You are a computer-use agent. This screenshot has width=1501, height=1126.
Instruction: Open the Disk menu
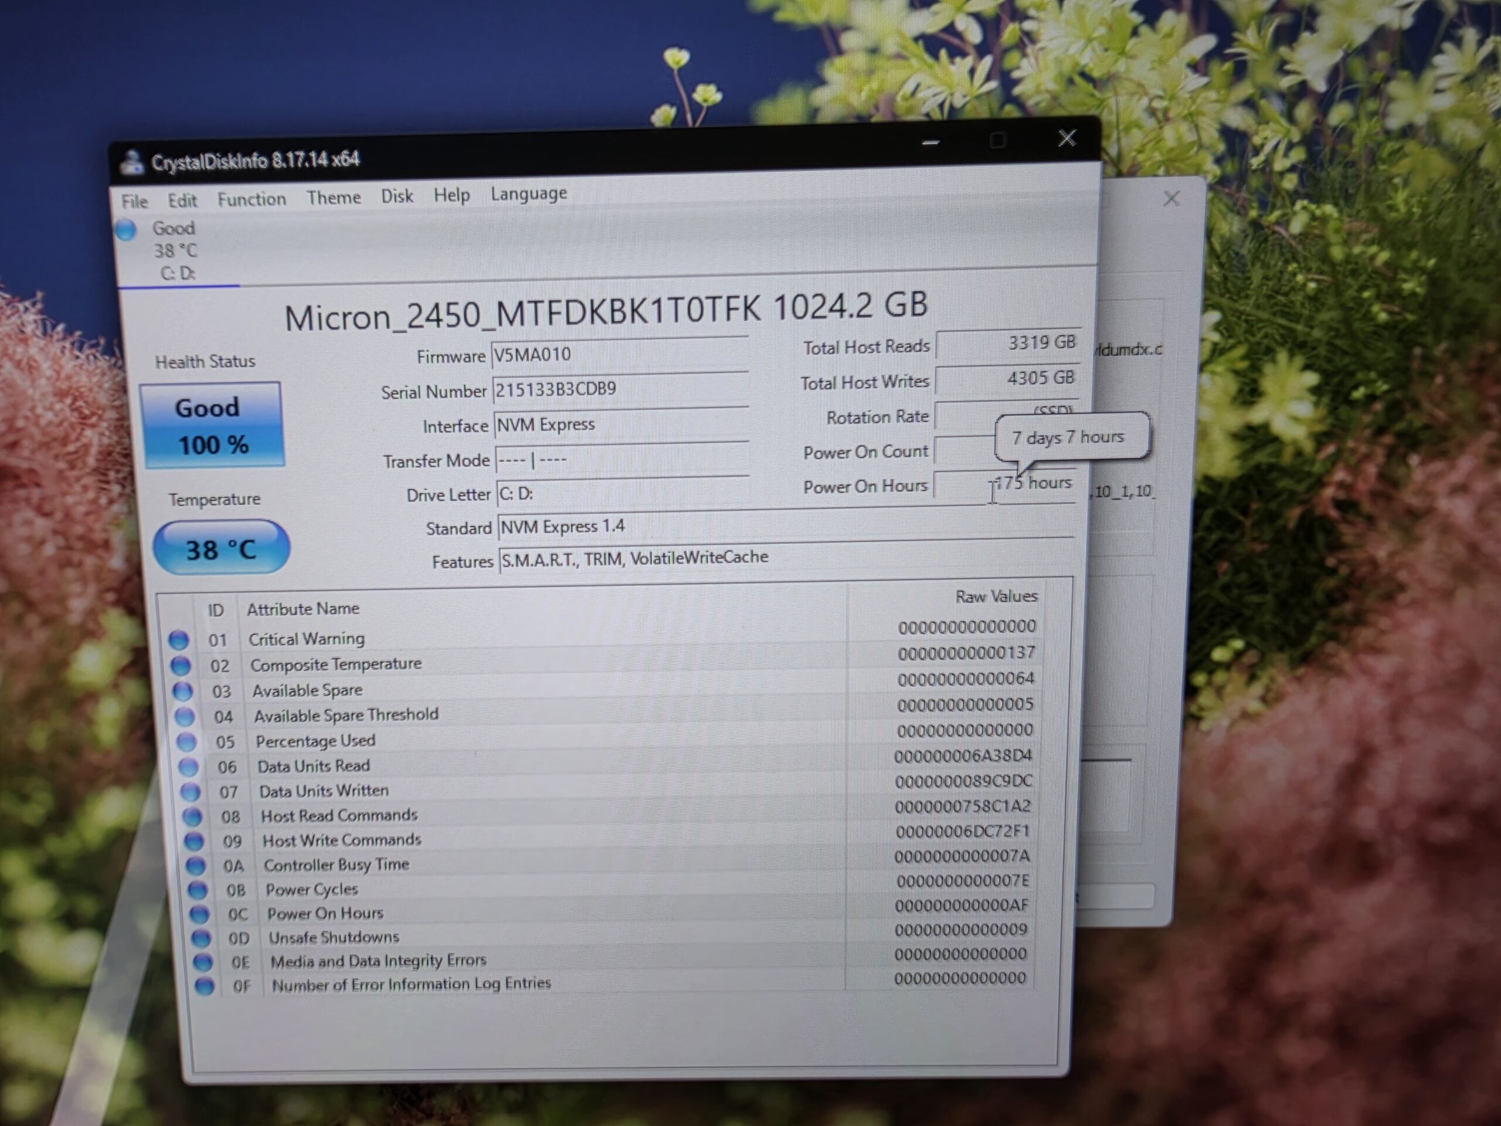[397, 196]
